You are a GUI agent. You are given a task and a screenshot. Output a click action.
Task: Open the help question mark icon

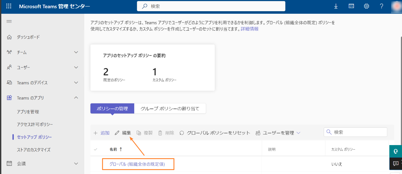[x=381, y=6]
